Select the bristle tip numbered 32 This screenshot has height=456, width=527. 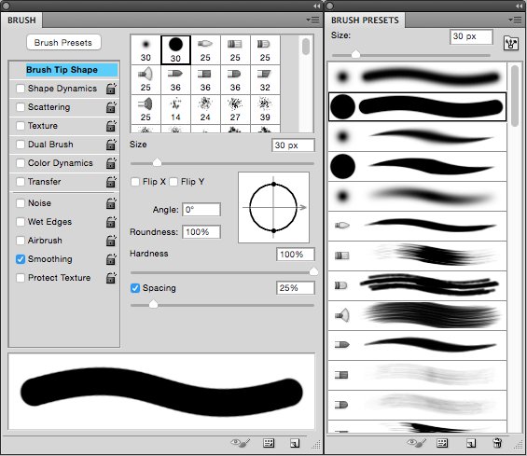(x=265, y=79)
